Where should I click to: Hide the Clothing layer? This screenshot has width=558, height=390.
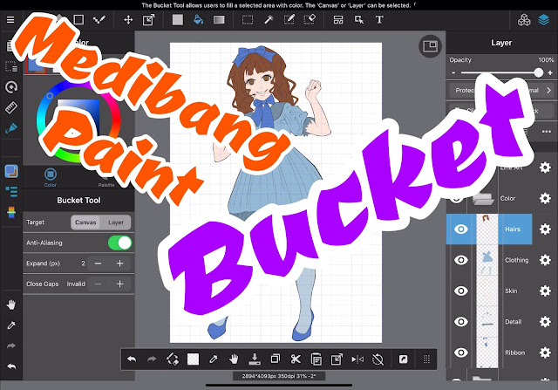click(461, 260)
